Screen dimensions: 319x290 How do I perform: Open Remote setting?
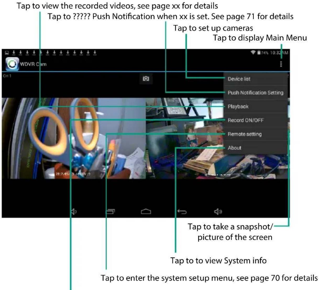[x=255, y=134]
